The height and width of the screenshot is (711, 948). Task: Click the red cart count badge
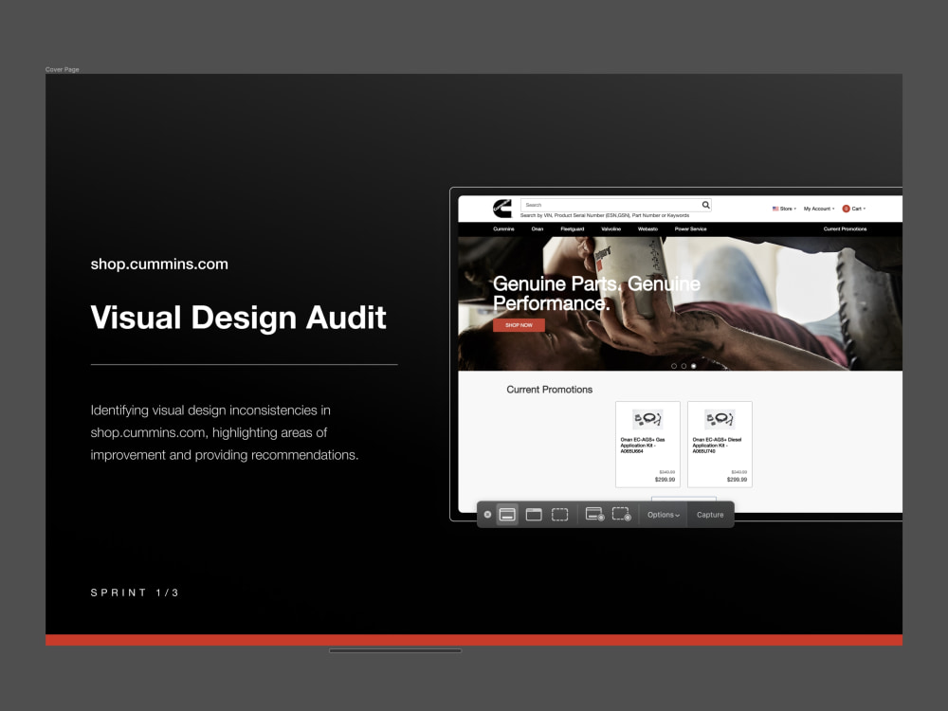pyautogui.click(x=846, y=209)
